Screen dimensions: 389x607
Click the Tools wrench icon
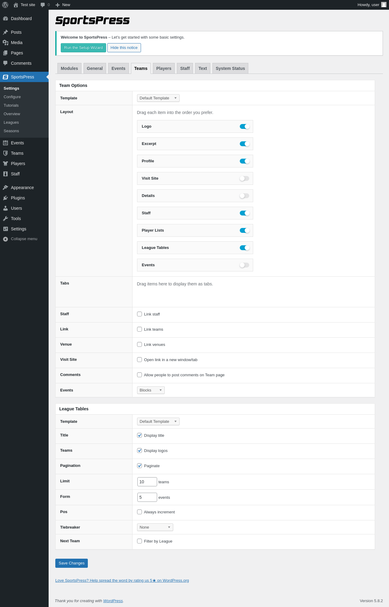pos(5,219)
